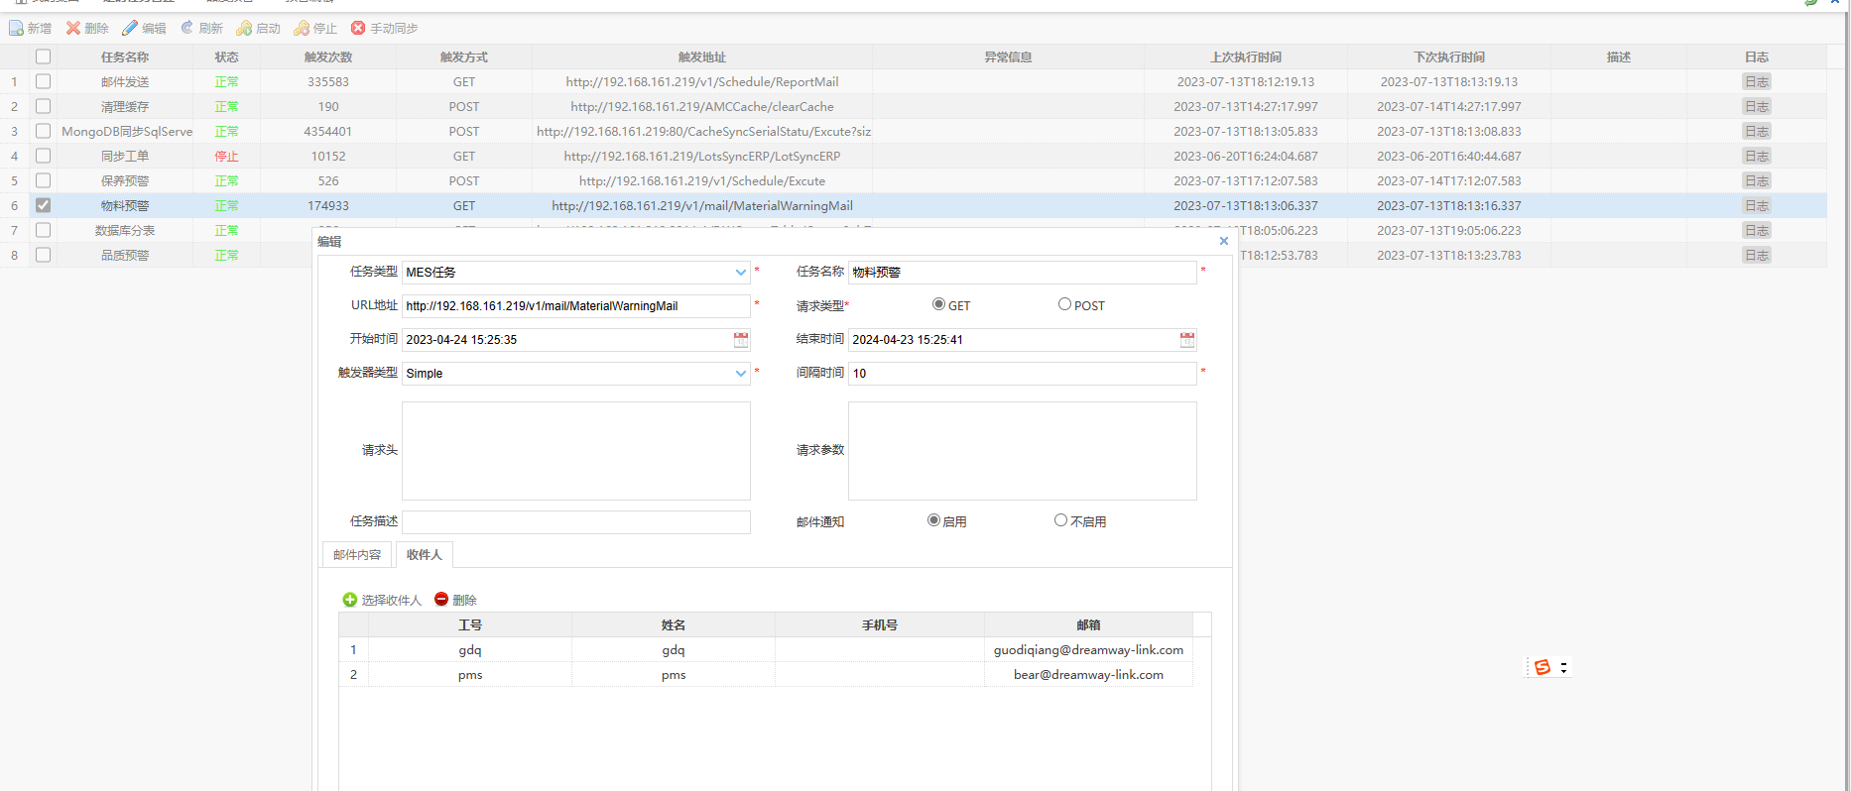Switch to the 收件人 tab
Viewport: 1851px width, 791px height.
pyautogui.click(x=424, y=555)
